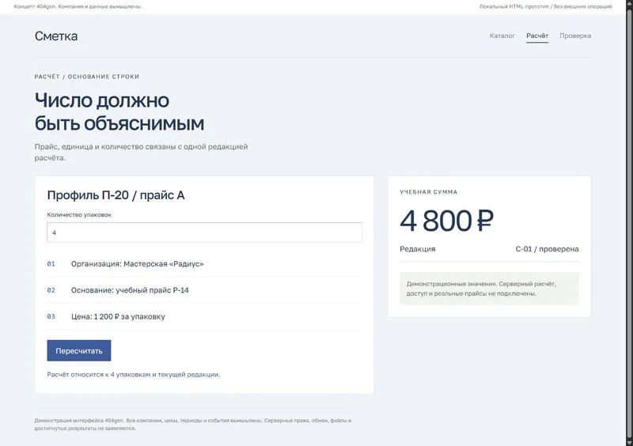This screenshot has height=446, width=633.
Task: Click the Пересчитать button
Action: [79, 351]
